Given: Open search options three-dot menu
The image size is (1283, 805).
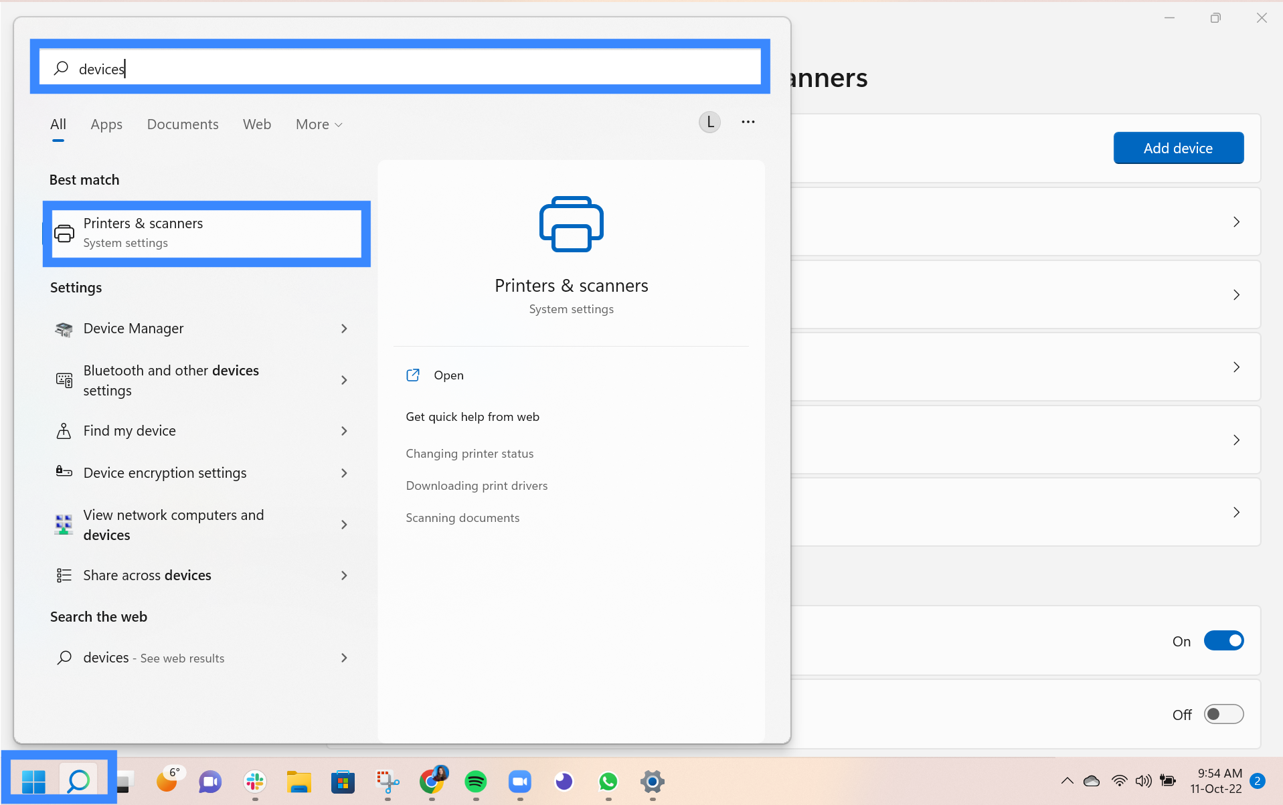Looking at the screenshot, I should coord(748,122).
